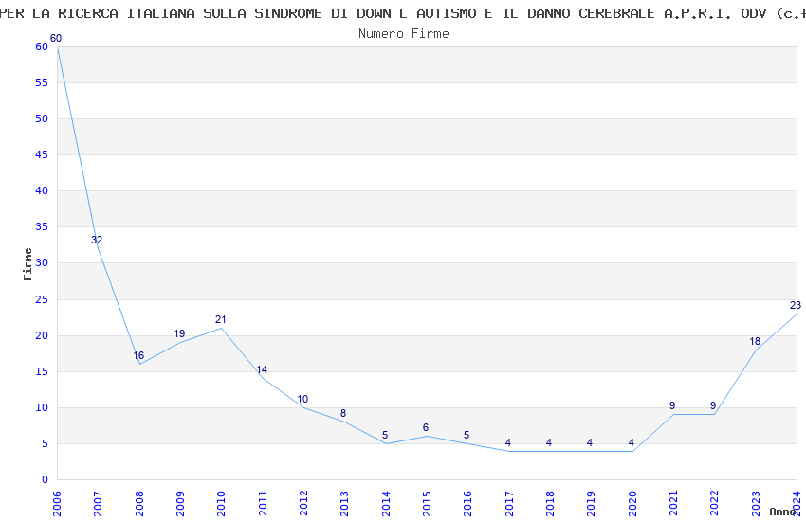Click the y-axis value 20
This screenshot has height=521, width=806.
click(x=42, y=335)
